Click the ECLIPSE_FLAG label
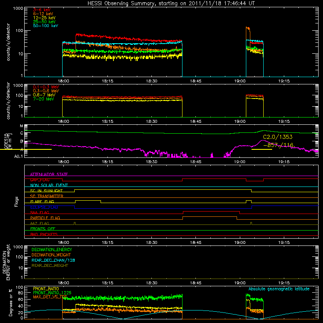 pos(44,207)
